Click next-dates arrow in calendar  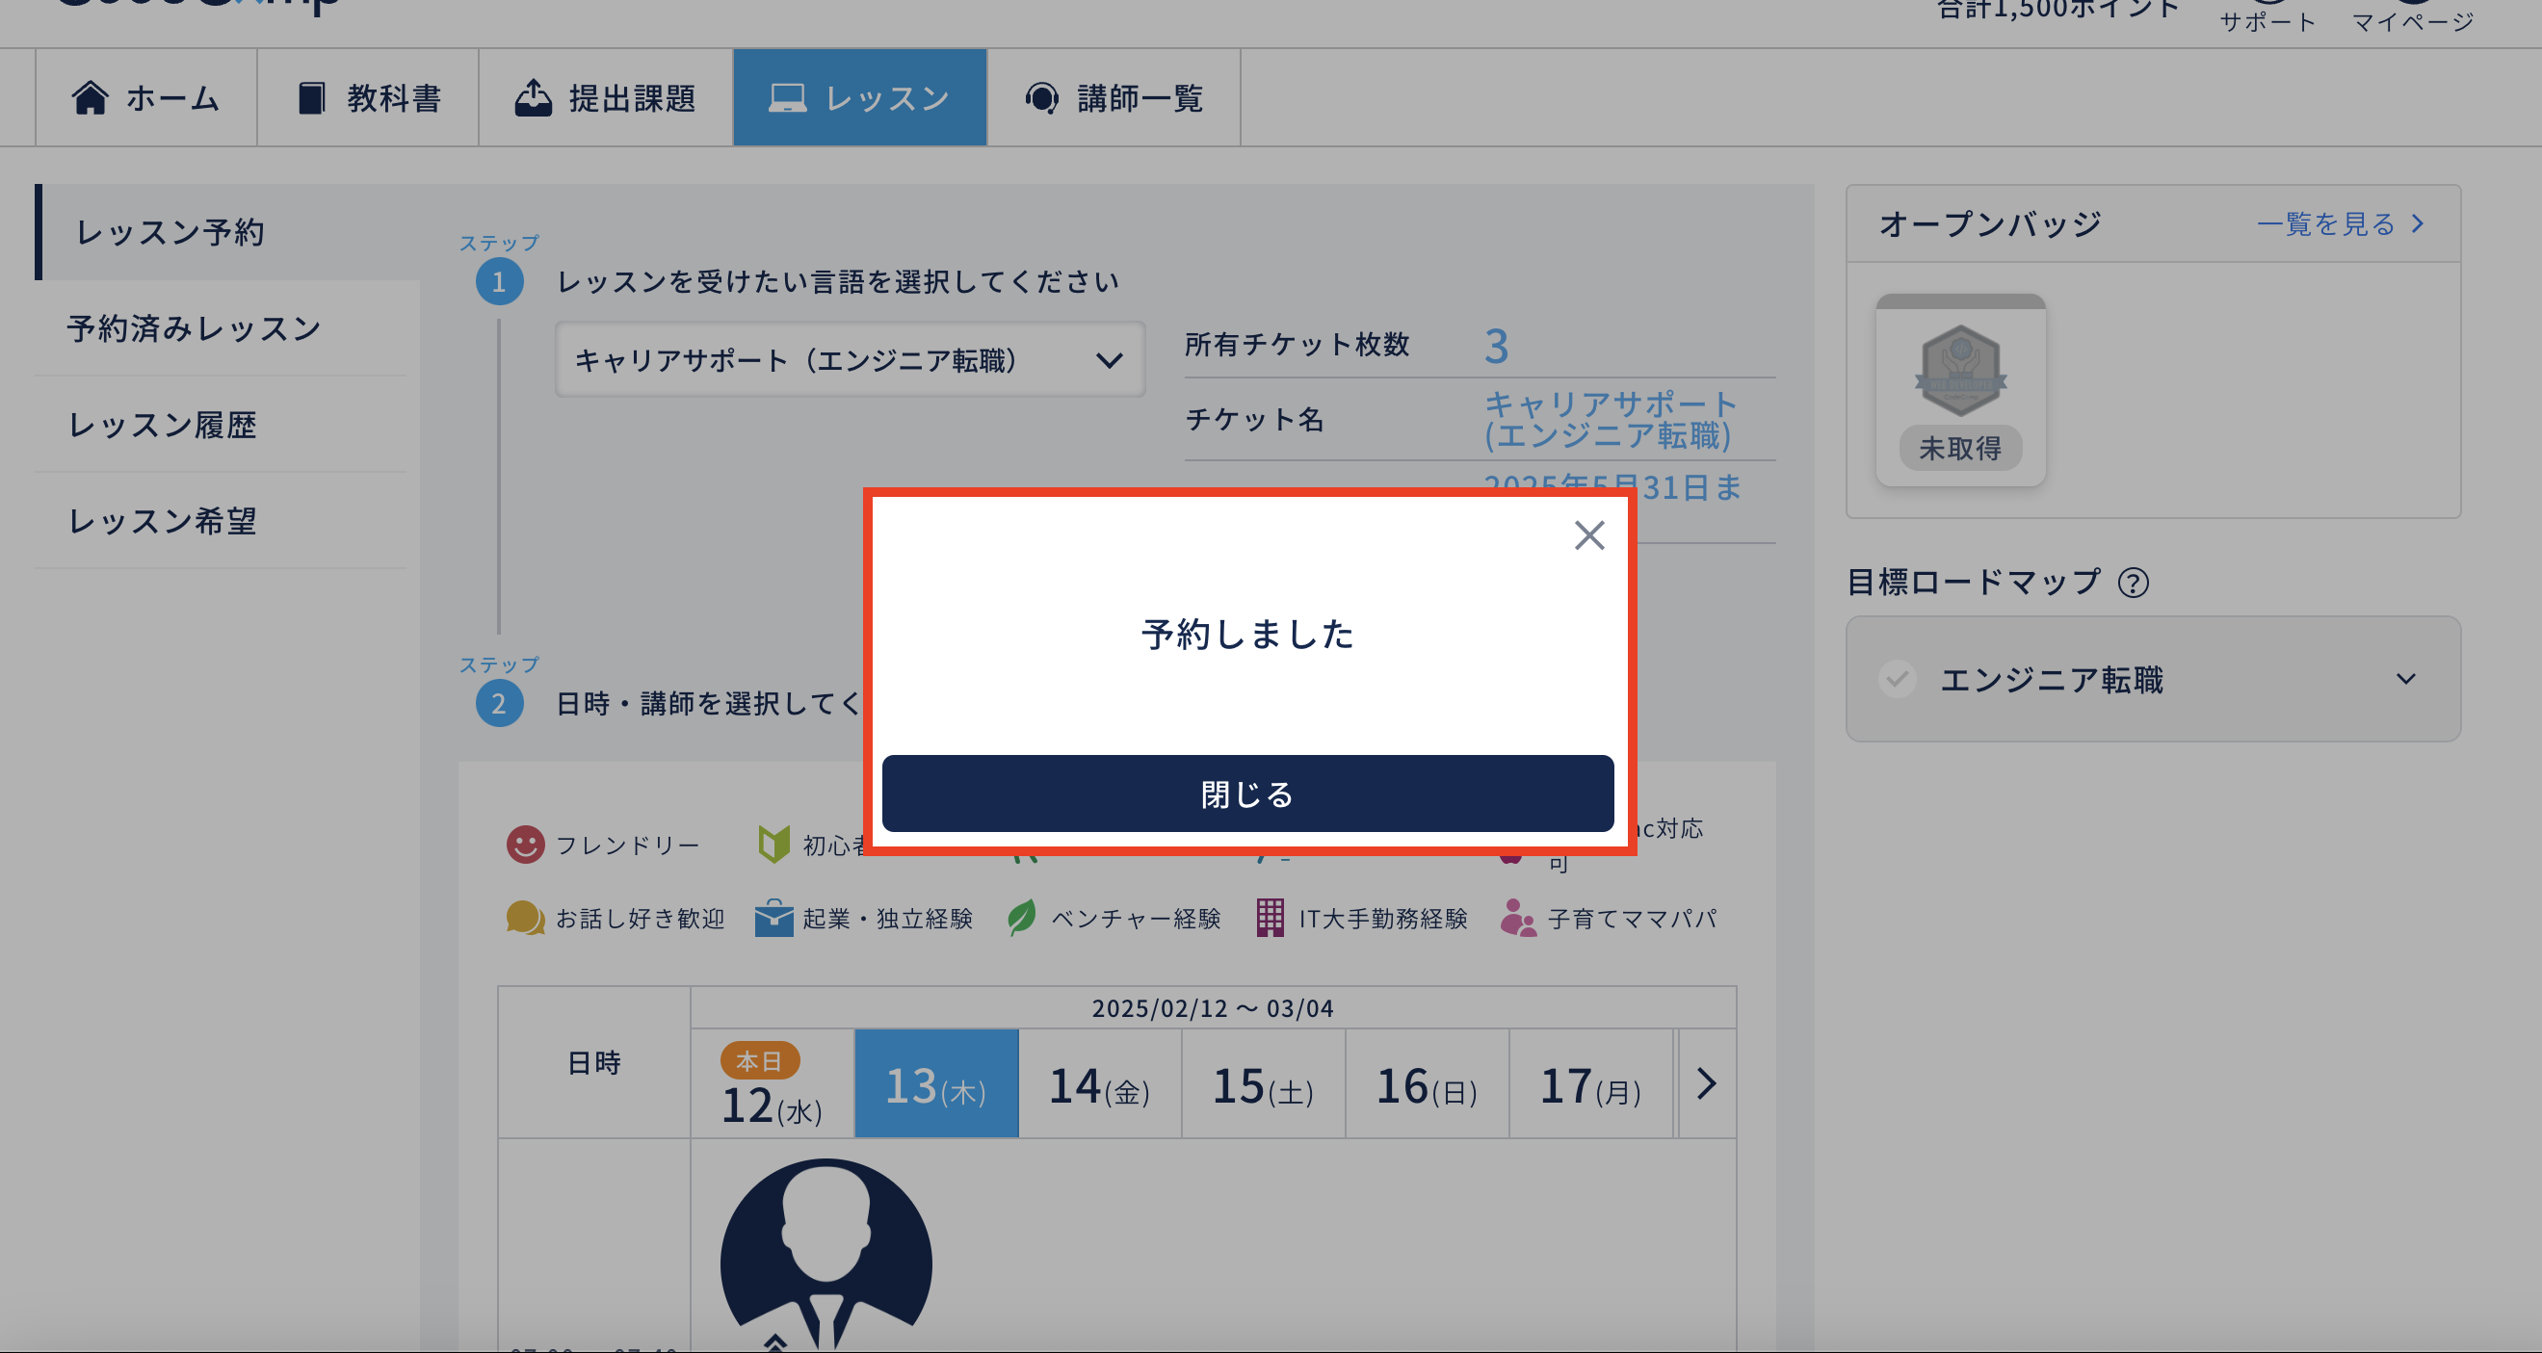click(x=1706, y=1083)
